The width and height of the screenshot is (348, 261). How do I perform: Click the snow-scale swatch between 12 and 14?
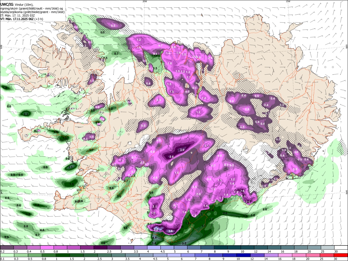pos(261,248)
